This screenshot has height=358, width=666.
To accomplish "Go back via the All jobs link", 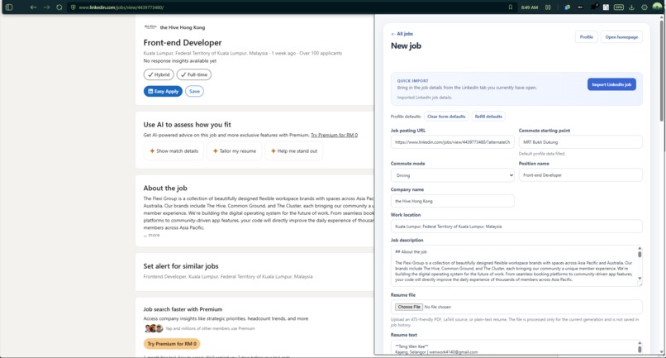I will pos(402,34).
